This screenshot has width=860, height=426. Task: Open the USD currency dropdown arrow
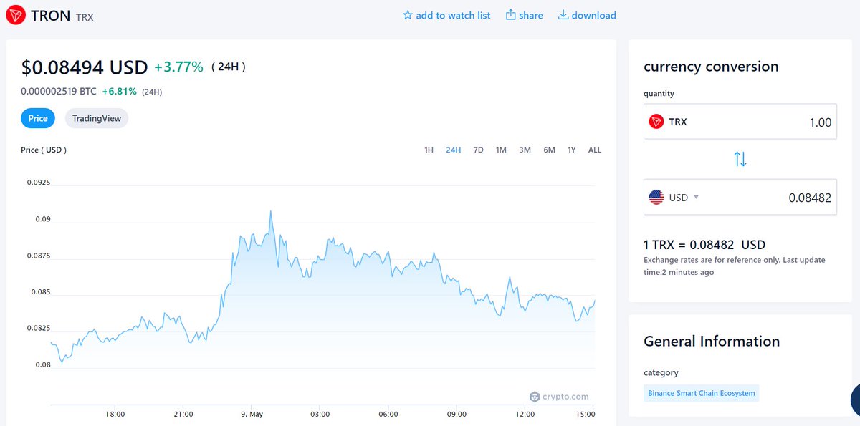coord(696,198)
